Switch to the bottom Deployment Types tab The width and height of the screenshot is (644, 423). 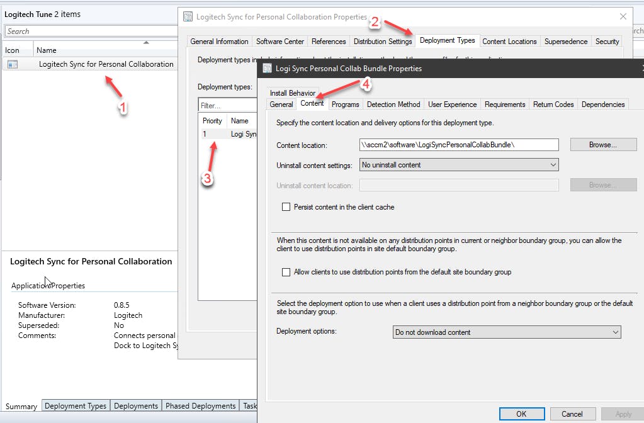[76, 406]
